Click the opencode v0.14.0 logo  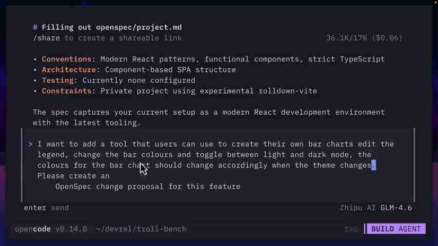click(50, 229)
